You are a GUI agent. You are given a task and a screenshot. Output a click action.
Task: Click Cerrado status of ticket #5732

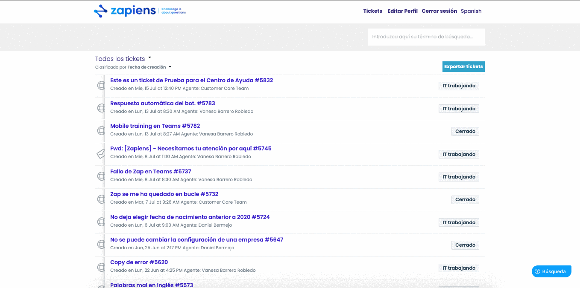(x=465, y=199)
